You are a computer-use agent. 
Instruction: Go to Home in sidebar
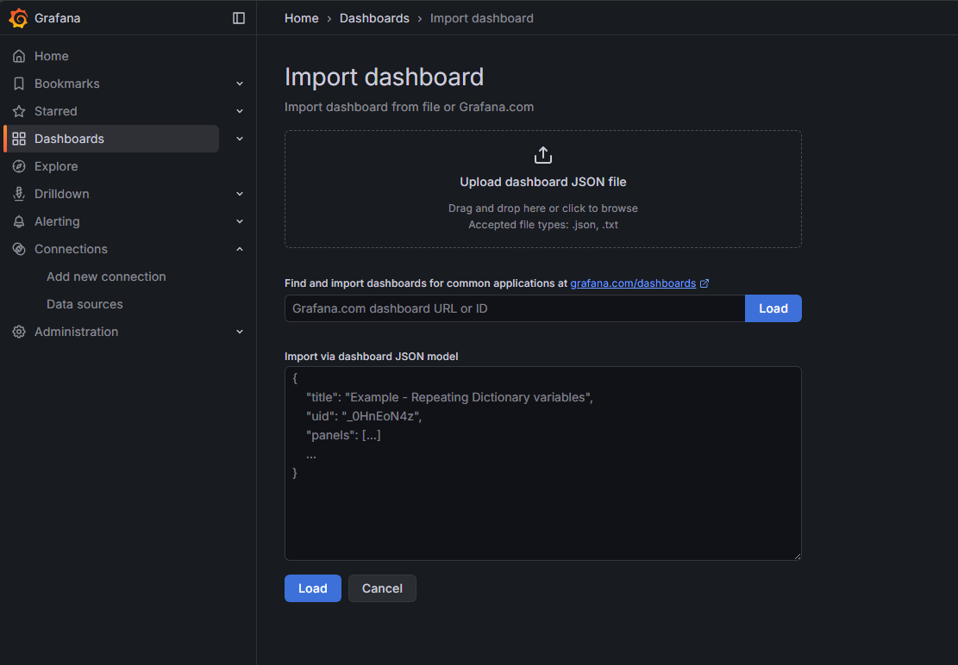click(51, 56)
